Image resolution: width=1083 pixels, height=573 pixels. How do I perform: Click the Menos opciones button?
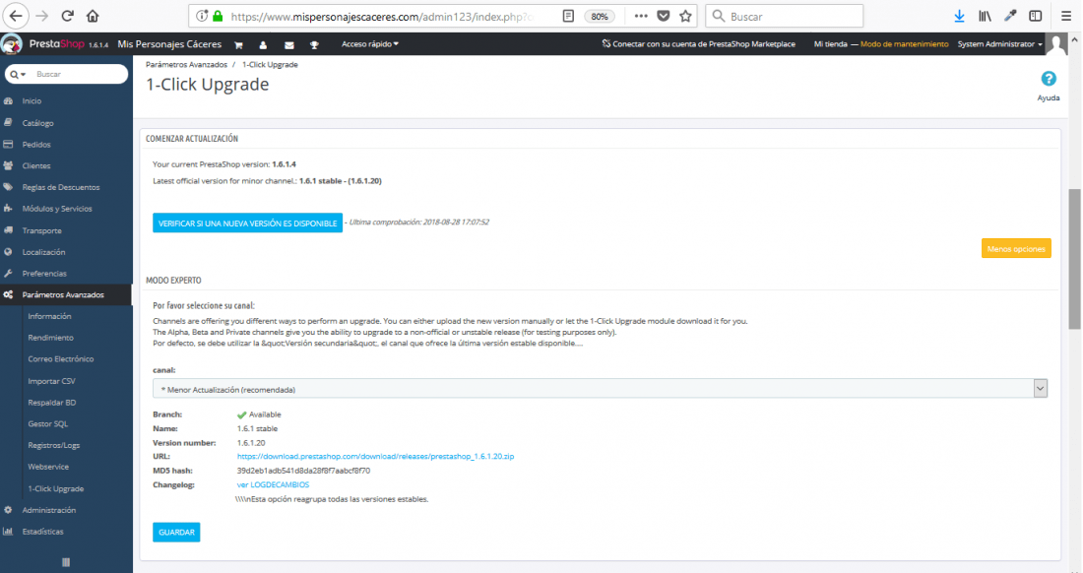(1016, 248)
